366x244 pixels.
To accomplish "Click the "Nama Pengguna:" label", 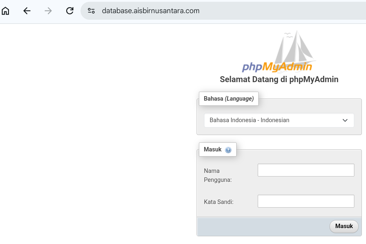I will pyautogui.click(x=218, y=175).
